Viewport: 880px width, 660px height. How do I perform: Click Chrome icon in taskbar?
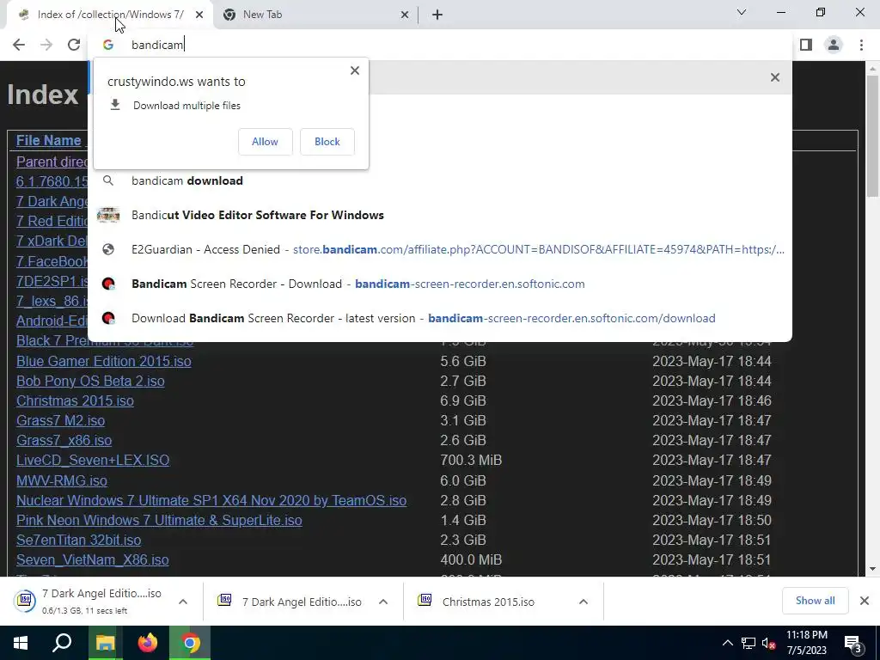(190, 643)
